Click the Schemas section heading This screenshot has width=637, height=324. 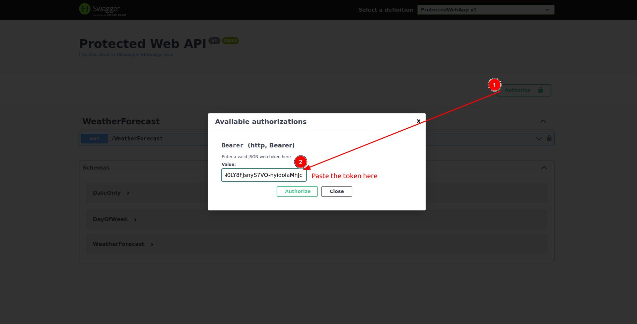pos(96,168)
